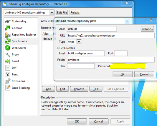This screenshot has height=126, width=157.
Task: Click the Repository Explorer icon
Action: [x=8, y=35]
